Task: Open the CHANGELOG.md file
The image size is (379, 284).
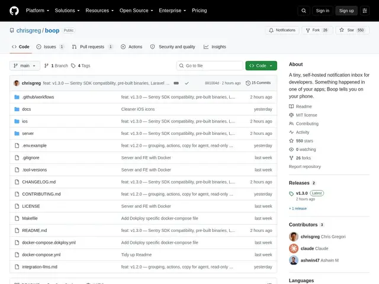Action: (39, 182)
